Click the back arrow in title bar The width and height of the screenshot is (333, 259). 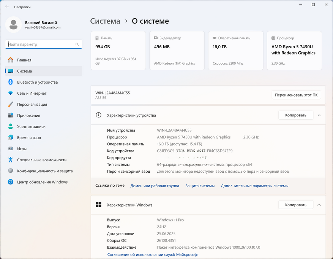(7, 7)
